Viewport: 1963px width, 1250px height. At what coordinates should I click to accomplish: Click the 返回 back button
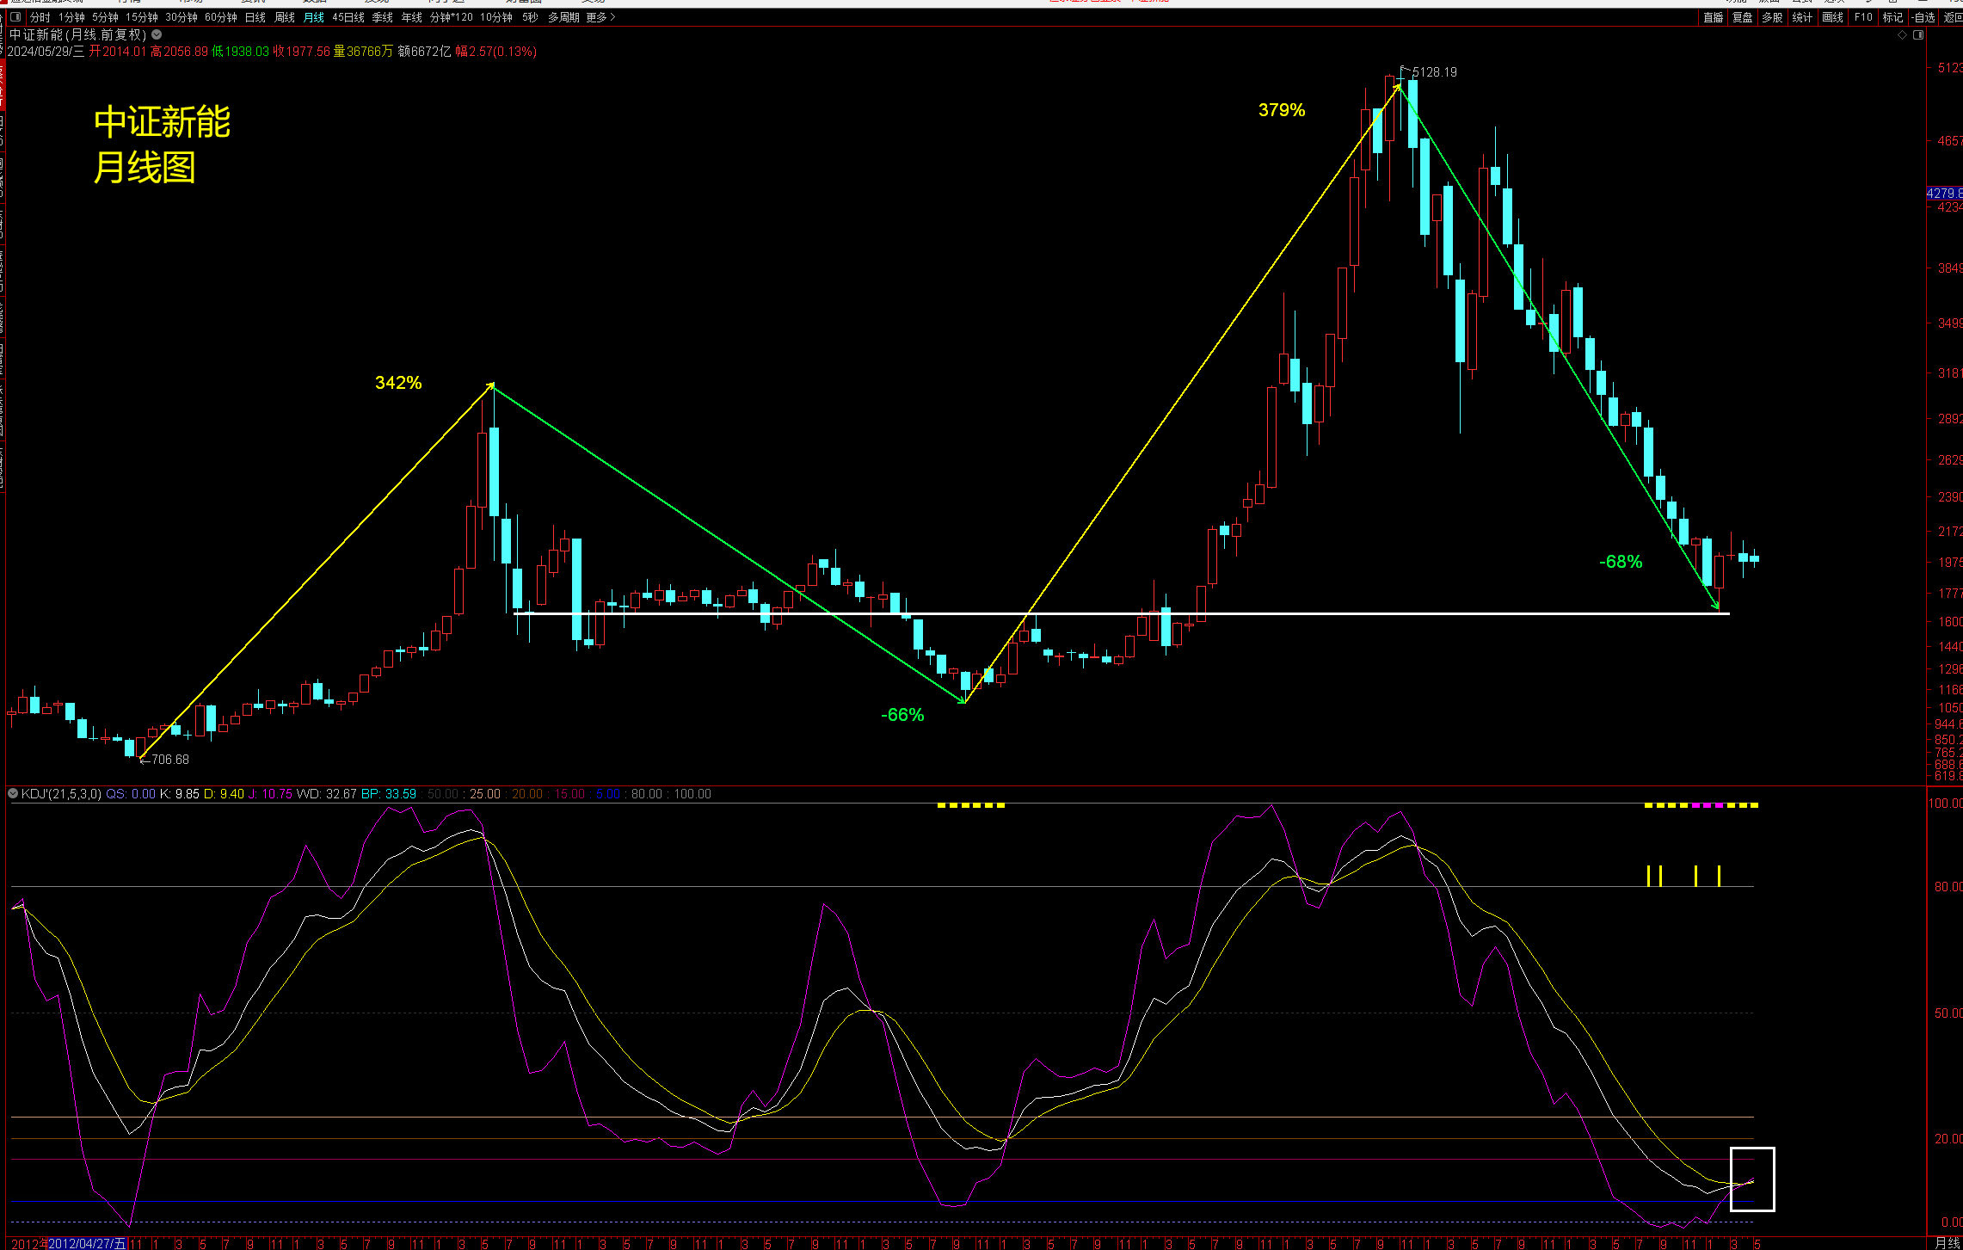[1953, 17]
